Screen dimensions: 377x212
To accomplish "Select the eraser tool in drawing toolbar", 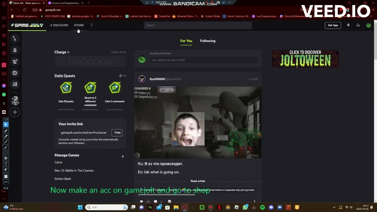I will [x=6, y=169].
